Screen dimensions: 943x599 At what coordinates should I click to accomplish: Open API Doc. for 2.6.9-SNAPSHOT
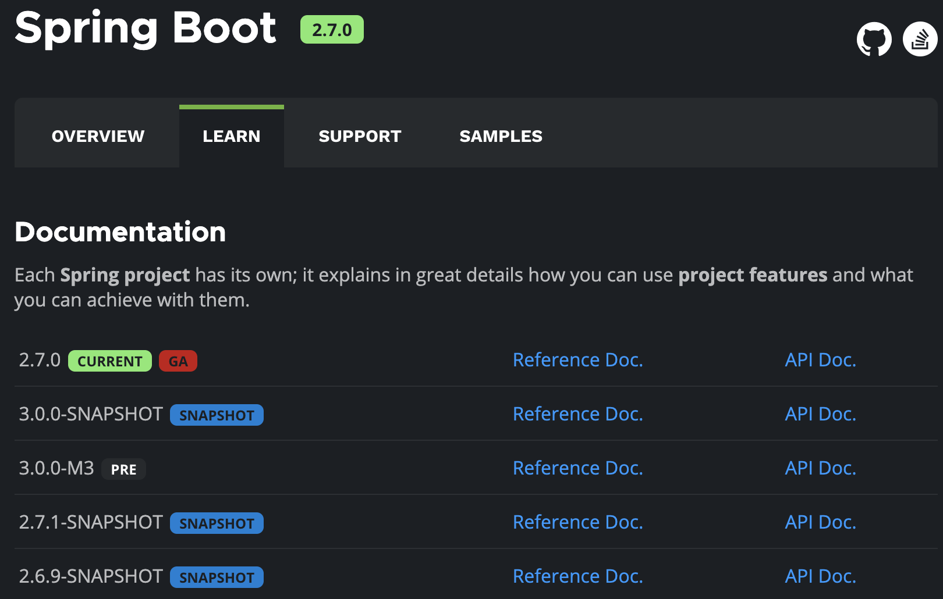coord(821,576)
